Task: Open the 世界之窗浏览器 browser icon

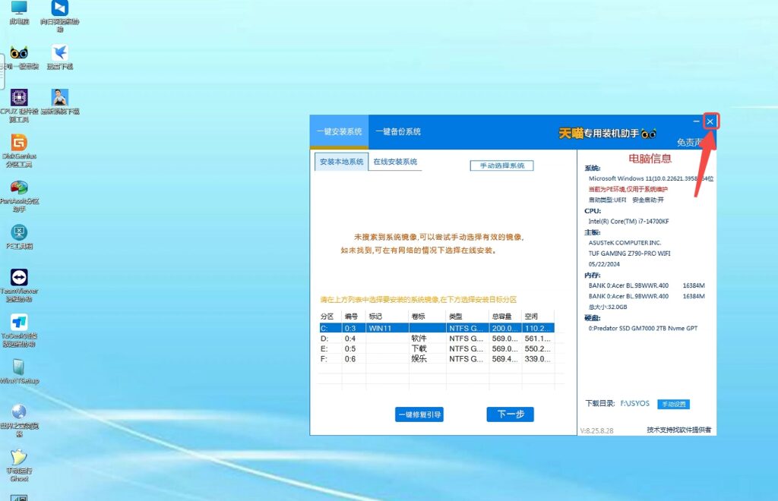Action: pos(19,412)
